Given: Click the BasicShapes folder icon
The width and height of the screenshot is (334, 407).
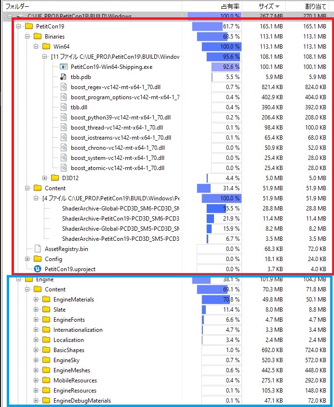Looking at the screenshot, I should click(x=46, y=350).
